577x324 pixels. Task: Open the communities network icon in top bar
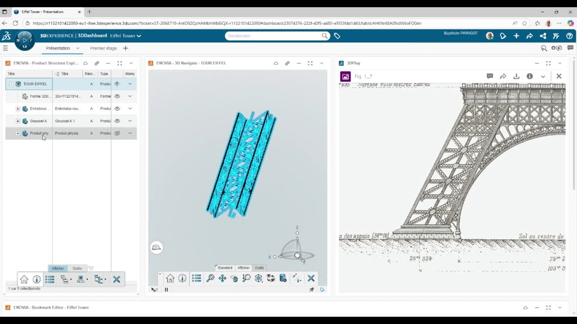pos(543,36)
